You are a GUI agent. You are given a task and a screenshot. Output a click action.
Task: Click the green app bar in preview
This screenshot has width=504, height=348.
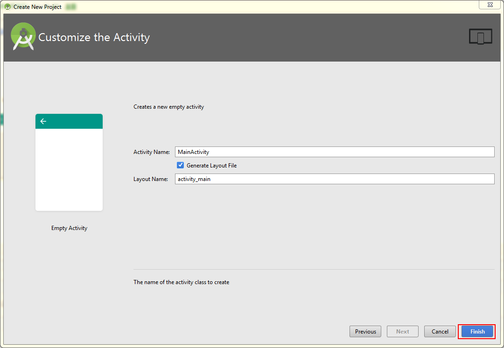coord(75,121)
